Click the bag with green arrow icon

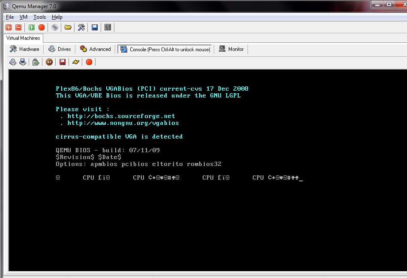36,62
